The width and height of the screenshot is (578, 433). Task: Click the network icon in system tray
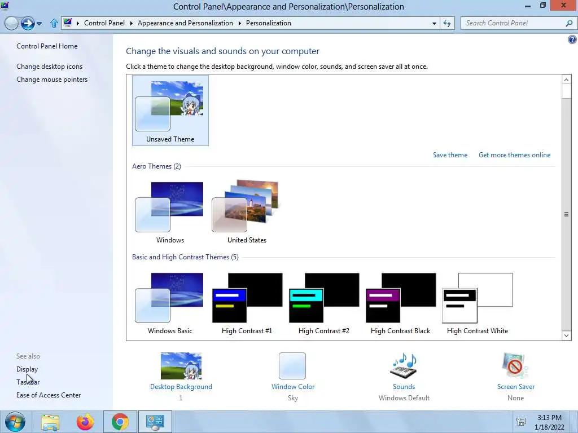click(x=521, y=422)
